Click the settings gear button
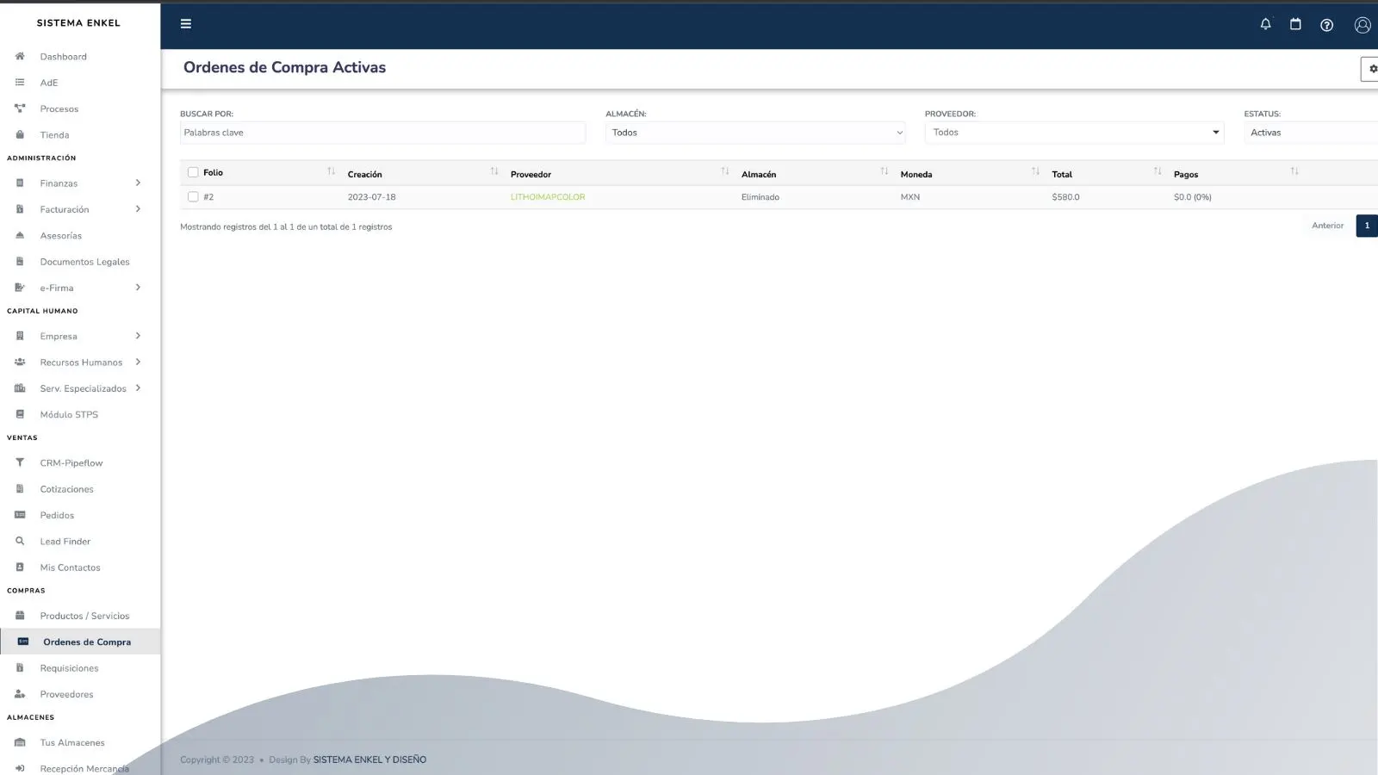The height and width of the screenshot is (775, 1378). (x=1371, y=69)
